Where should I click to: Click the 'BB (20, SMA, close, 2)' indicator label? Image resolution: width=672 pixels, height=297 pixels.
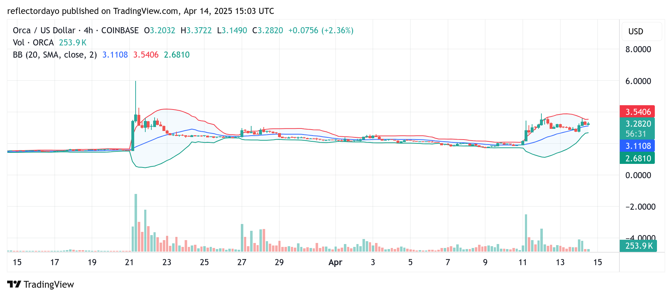55,55
